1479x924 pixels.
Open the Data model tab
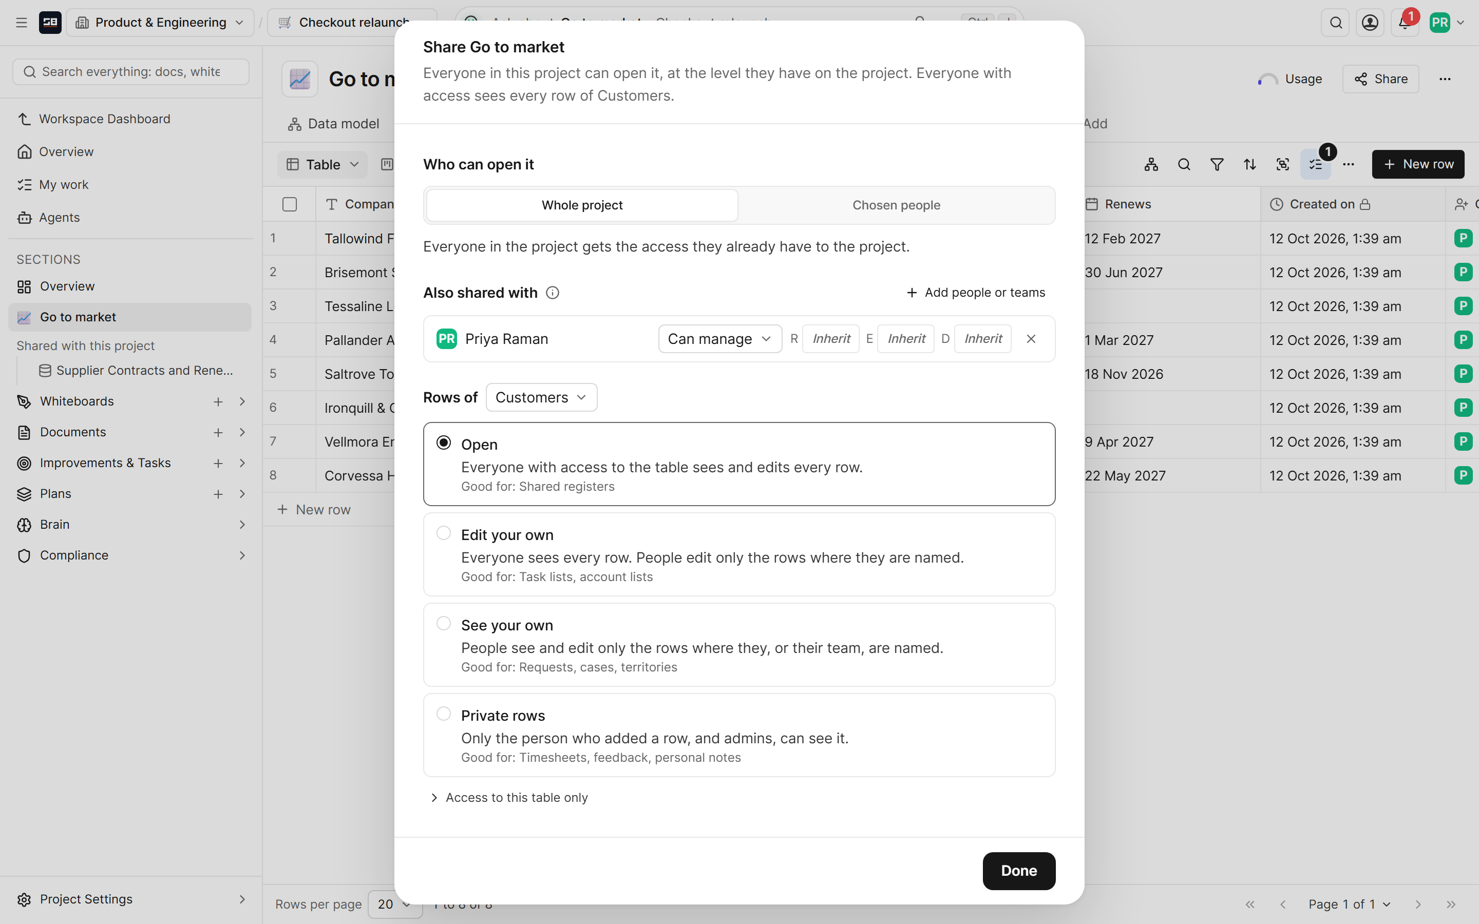pos(334,124)
